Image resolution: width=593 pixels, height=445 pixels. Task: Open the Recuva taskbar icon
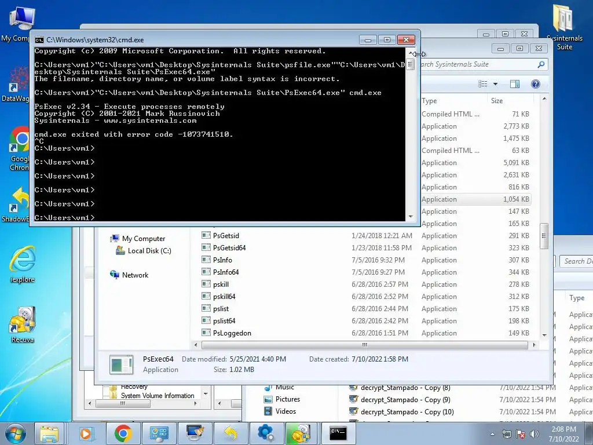point(302,433)
